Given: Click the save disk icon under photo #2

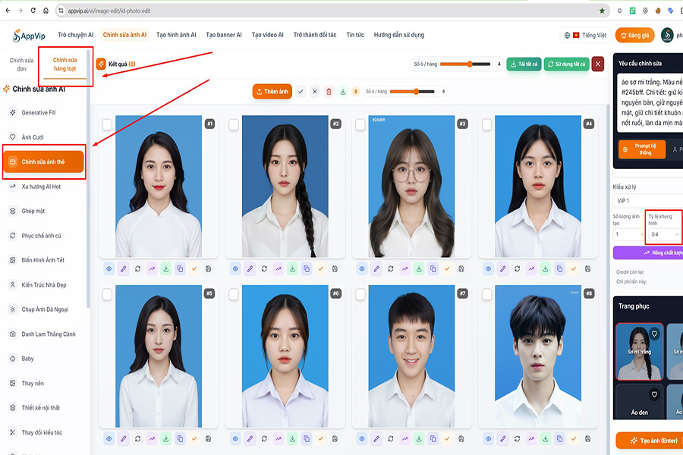Looking at the screenshot, I should click(334, 268).
